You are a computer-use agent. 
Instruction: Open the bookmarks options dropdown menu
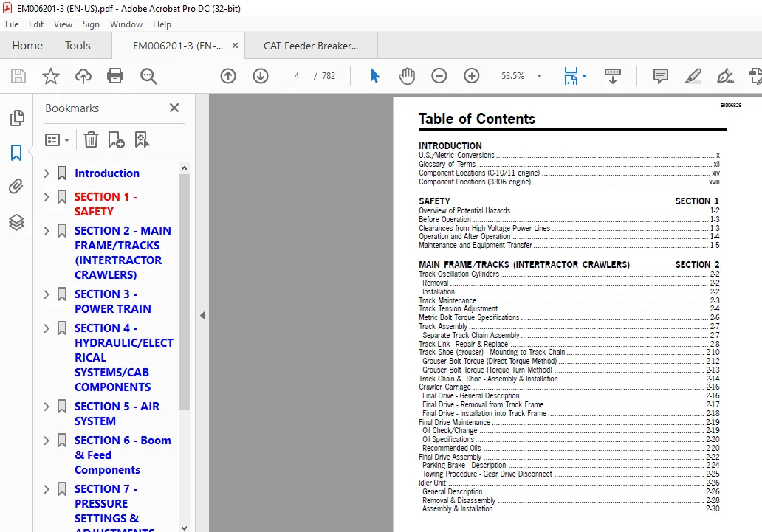tap(57, 140)
